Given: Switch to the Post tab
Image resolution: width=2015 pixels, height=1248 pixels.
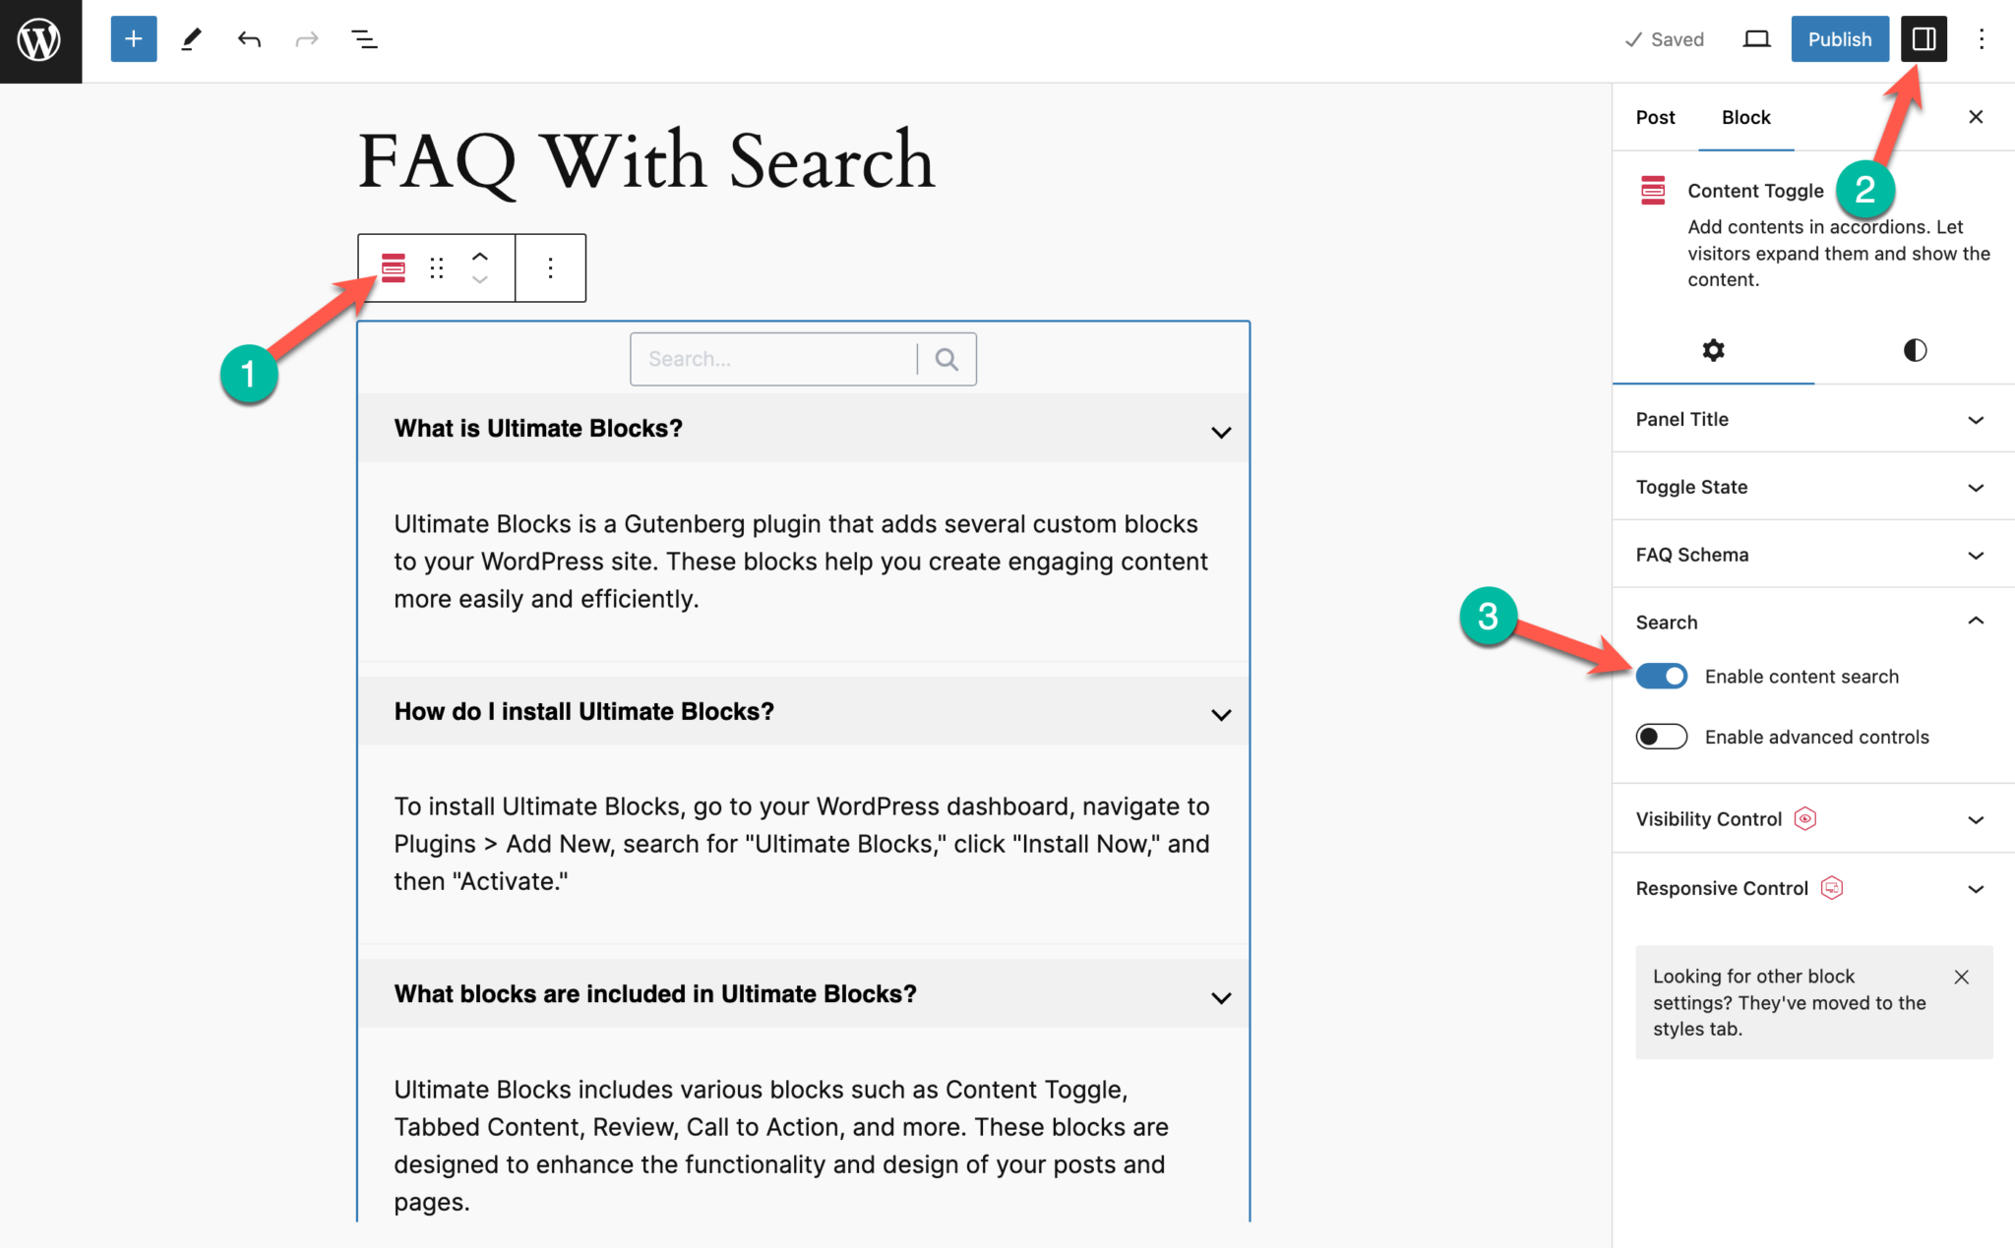Looking at the screenshot, I should pos(1654,117).
